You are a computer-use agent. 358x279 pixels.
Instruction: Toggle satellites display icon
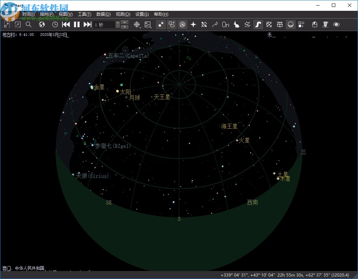(204, 24)
